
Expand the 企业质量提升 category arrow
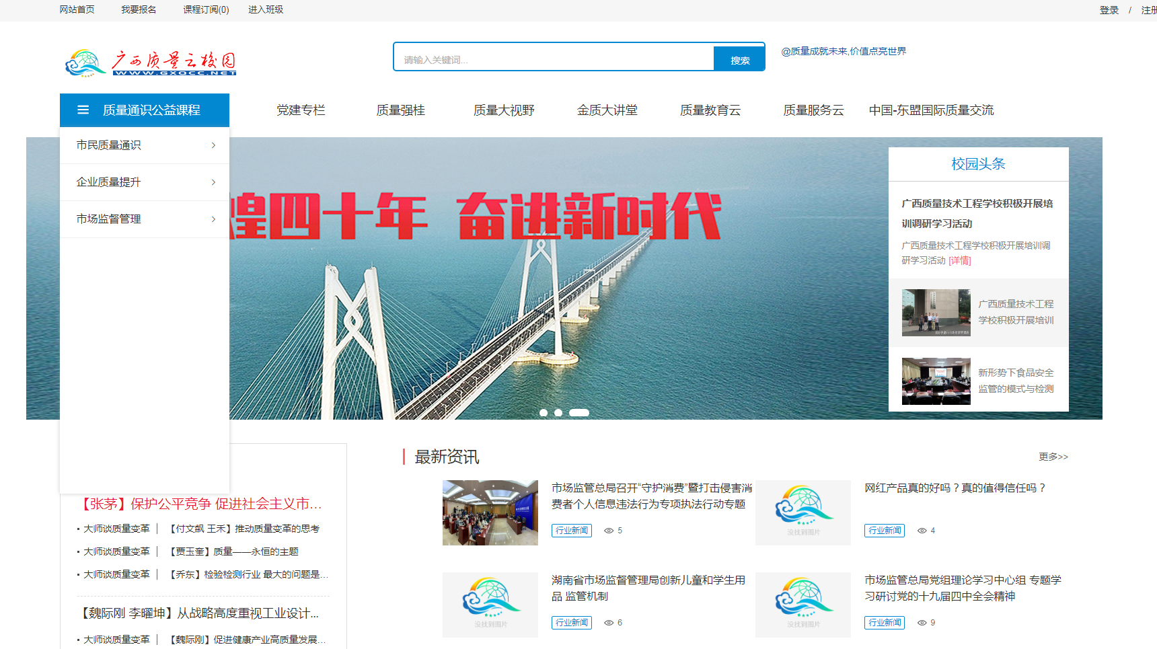[213, 182]
